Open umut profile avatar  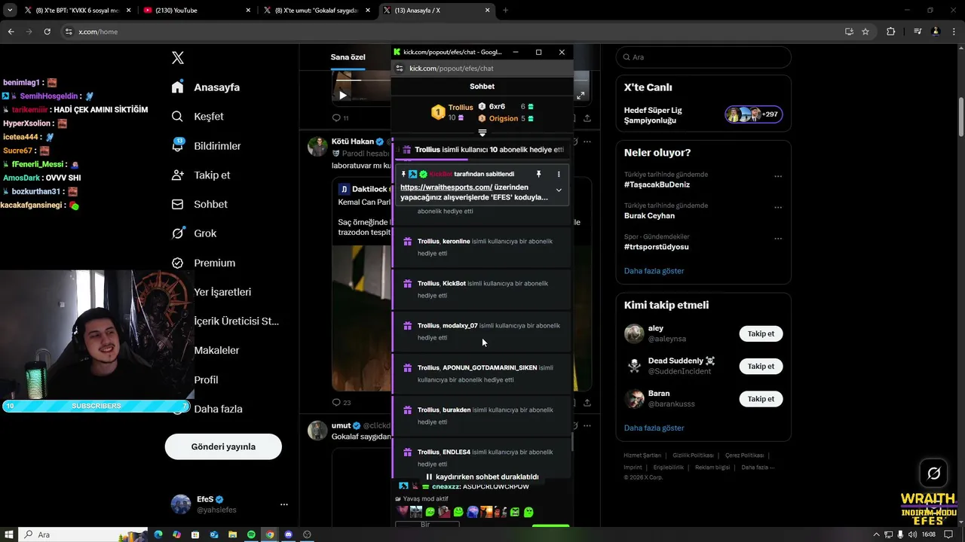point(317,430)
